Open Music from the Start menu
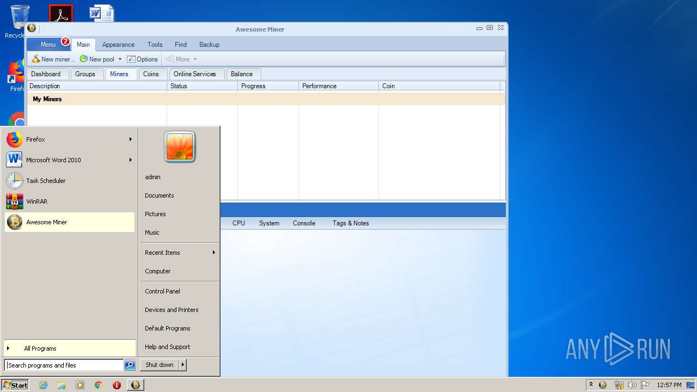 (x=180, y=232)
